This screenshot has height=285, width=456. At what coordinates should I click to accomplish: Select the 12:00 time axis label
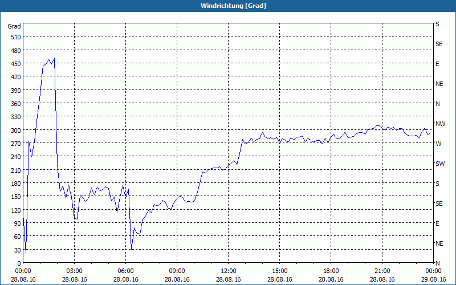[x=229, y=271]
